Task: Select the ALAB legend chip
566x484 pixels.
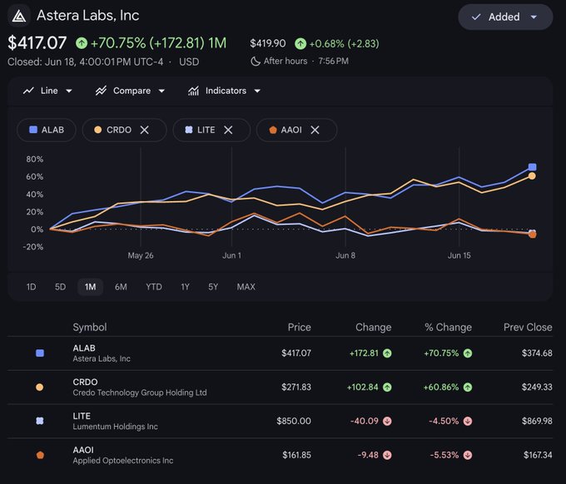Action: pyautogui.click(x=47, y=130)
